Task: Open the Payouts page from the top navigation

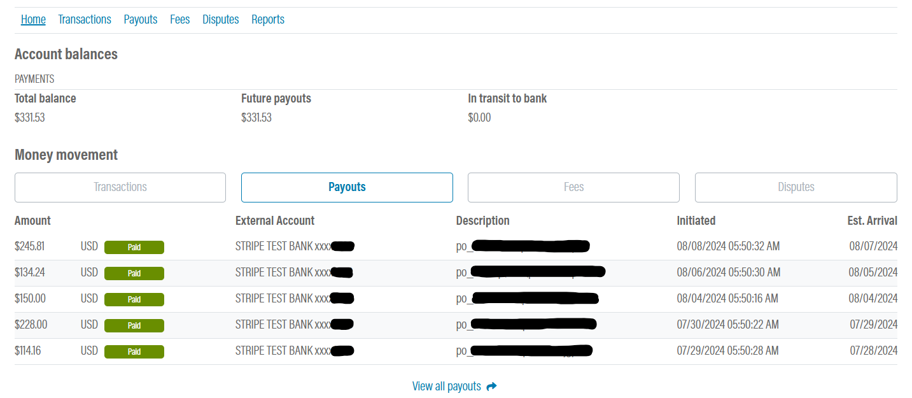Action: point(140,19)
